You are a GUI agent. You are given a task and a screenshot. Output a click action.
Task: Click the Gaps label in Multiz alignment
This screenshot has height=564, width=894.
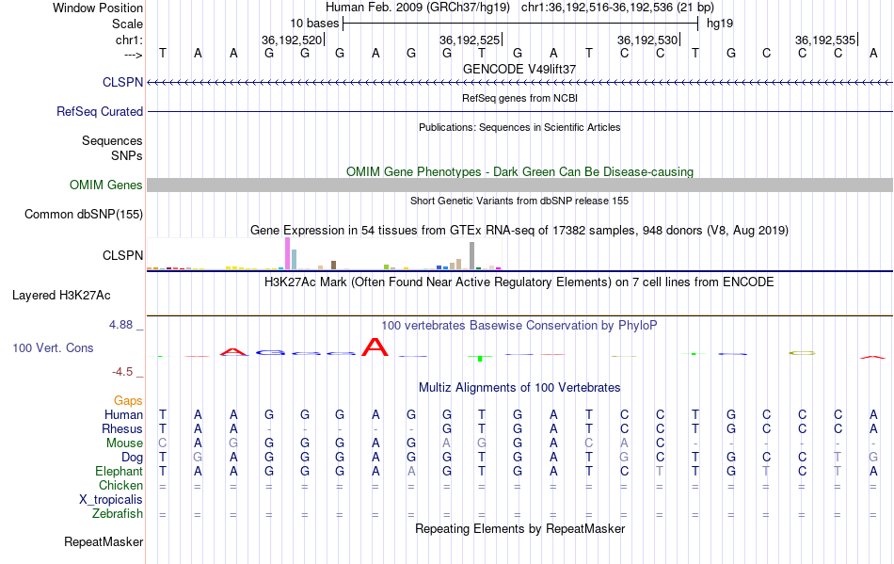[128, 400]
